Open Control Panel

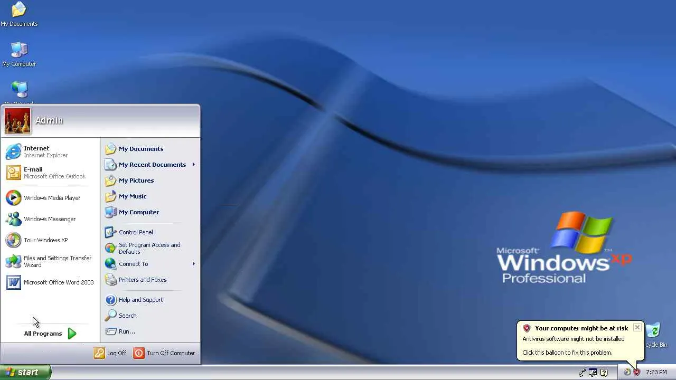tap(150, 232)
